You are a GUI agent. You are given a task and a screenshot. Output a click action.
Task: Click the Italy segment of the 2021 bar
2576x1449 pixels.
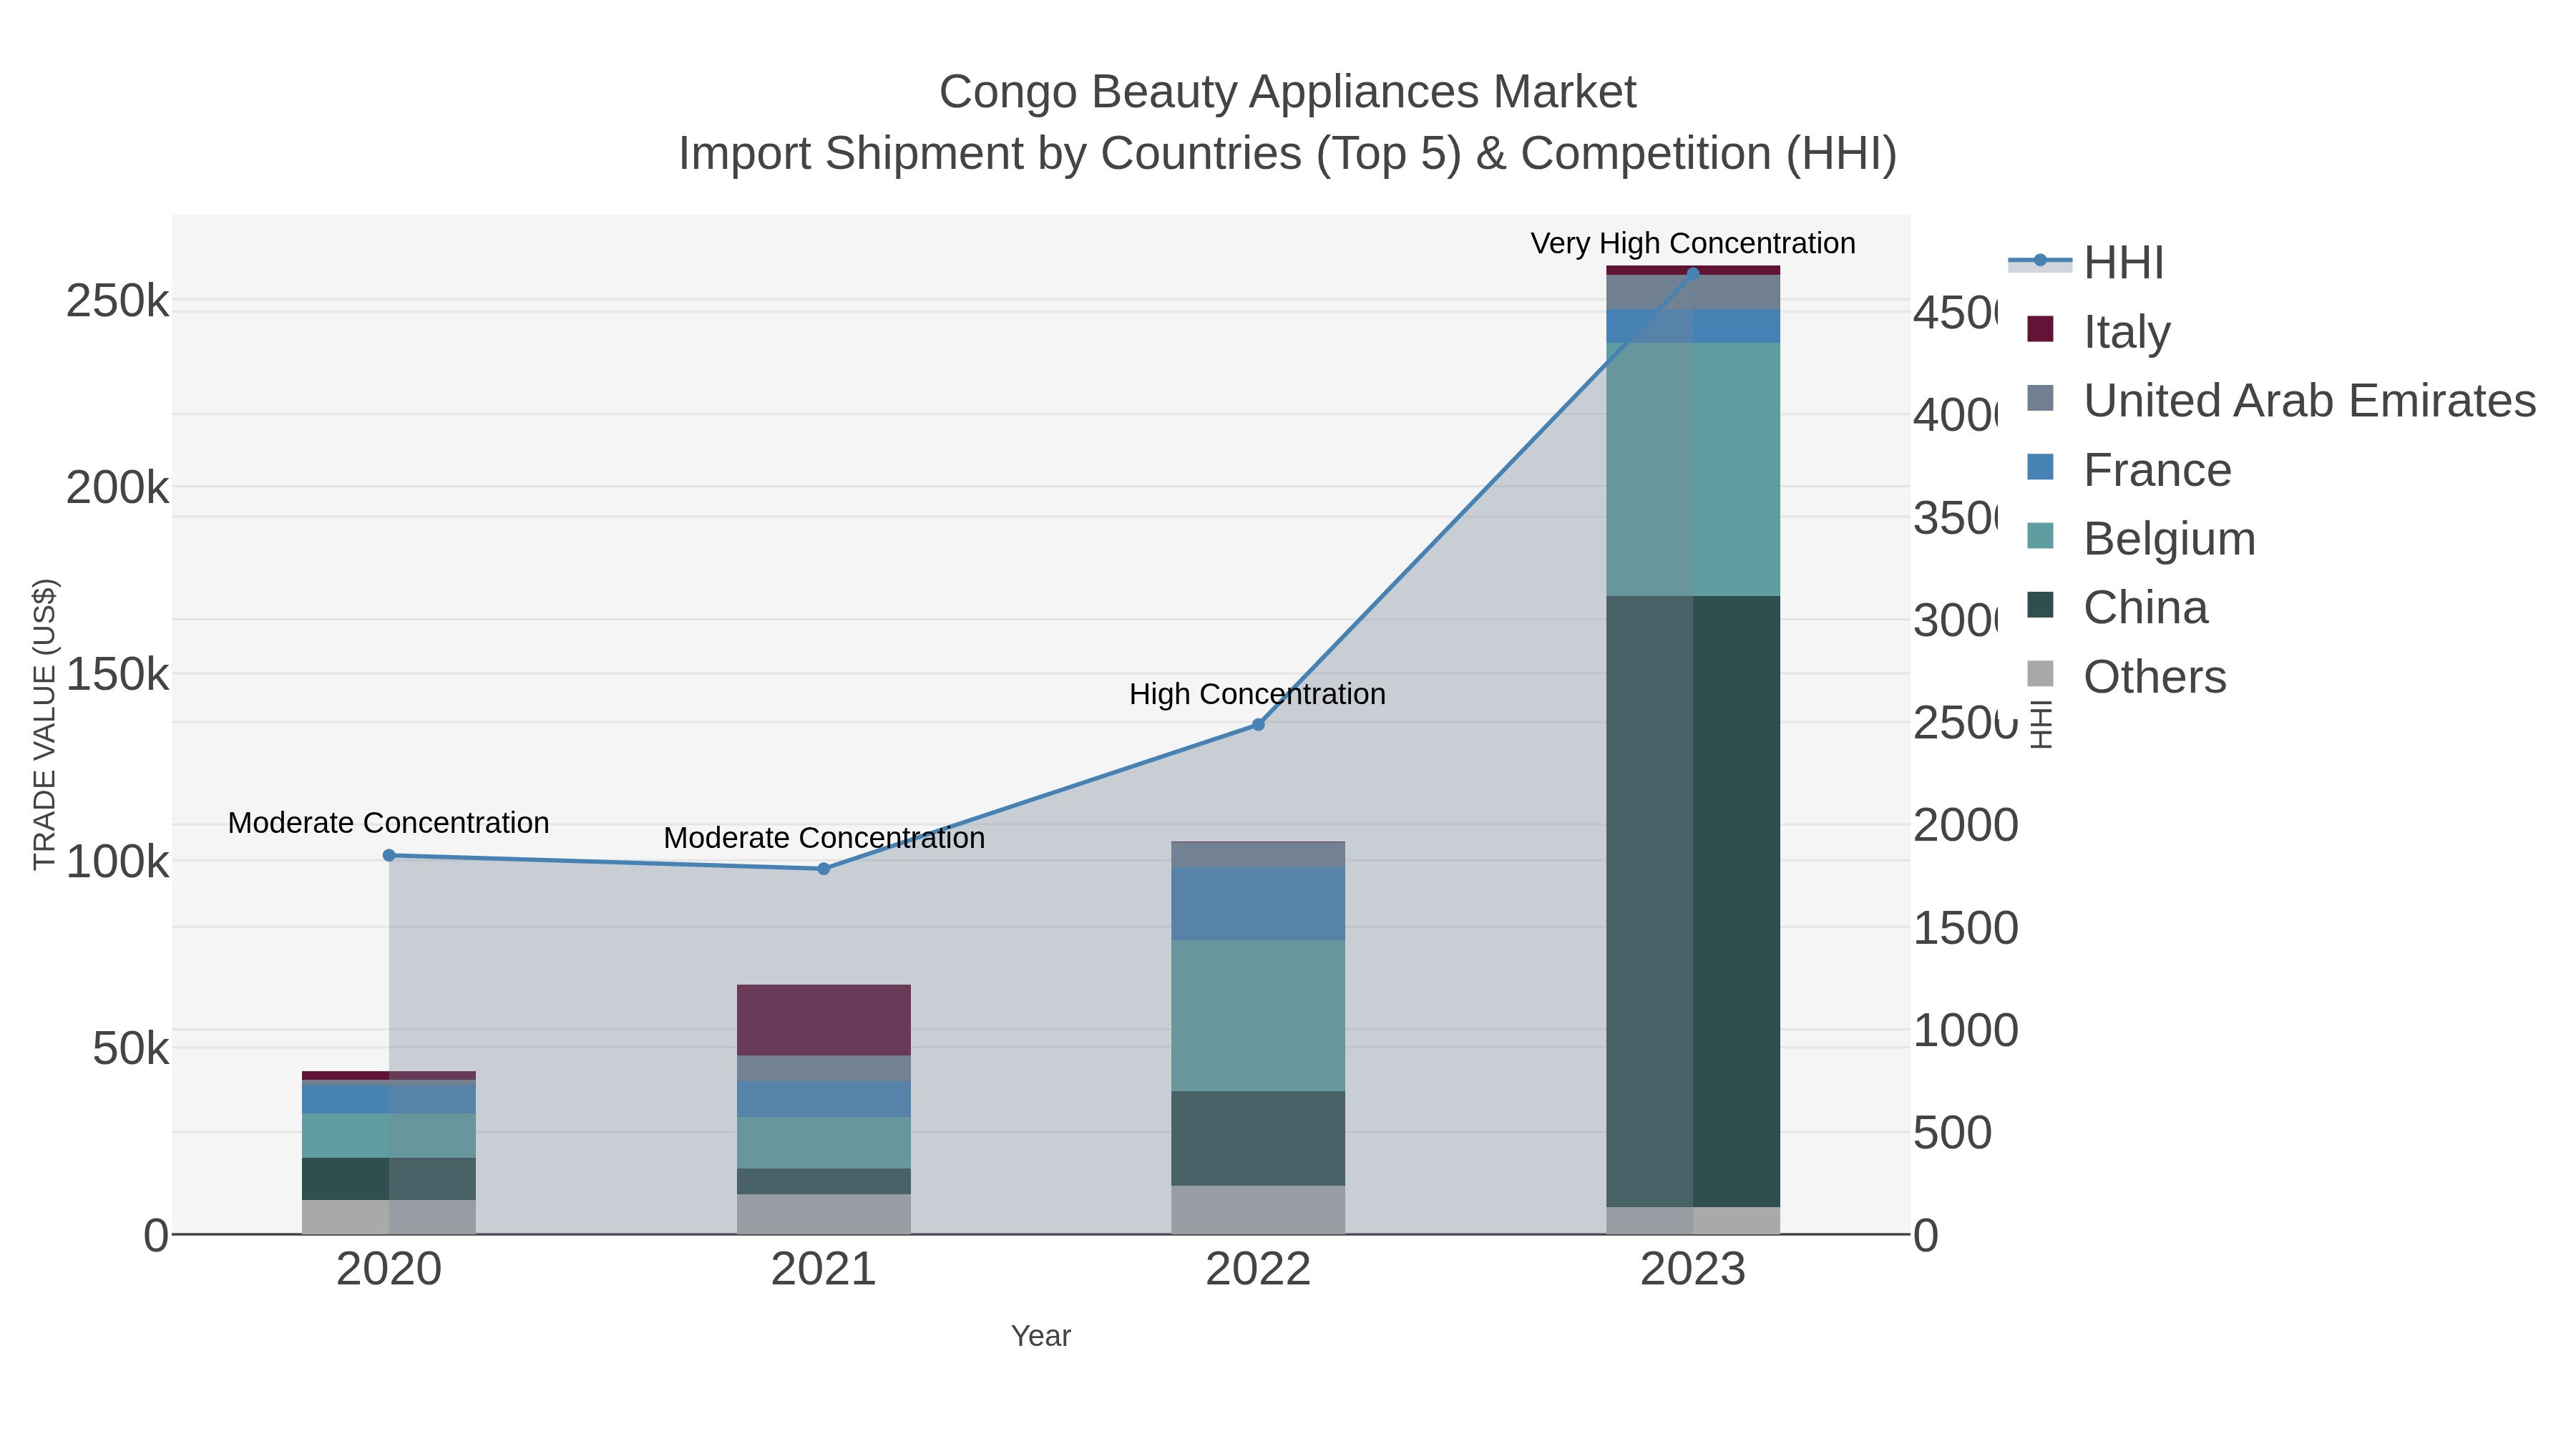tap(824, 1020)
